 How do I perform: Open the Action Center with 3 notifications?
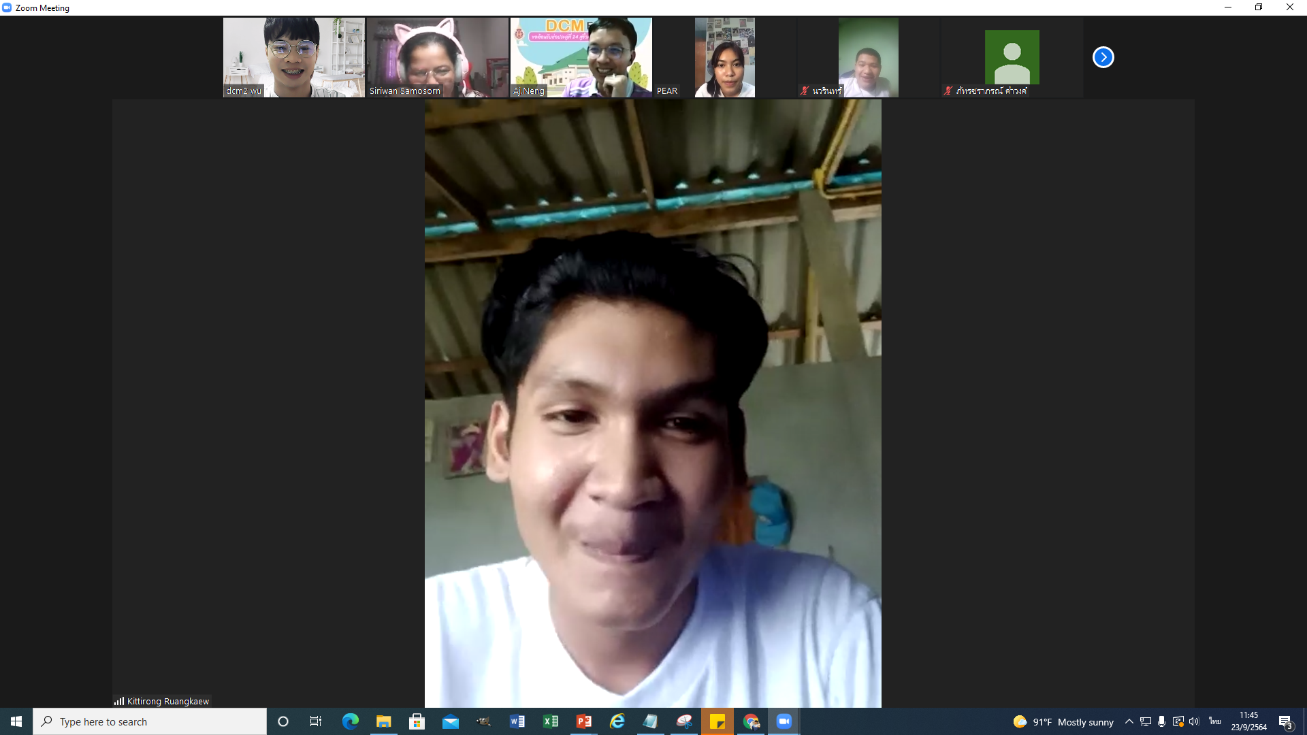(x=1285, y=722)
